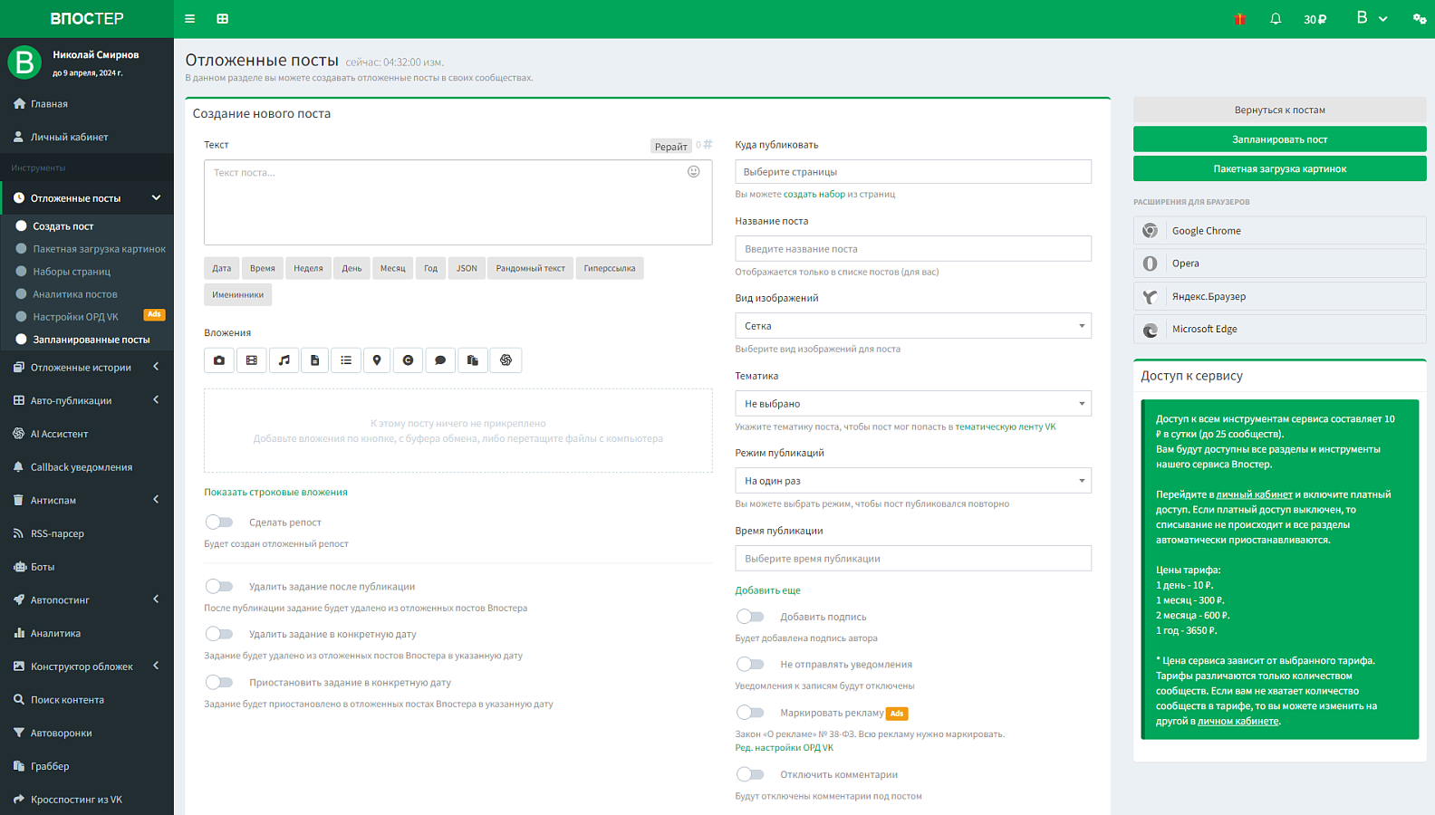Attach a photo using the camera icon
This screenshot has width=1435, height=815.
[219, 360]
